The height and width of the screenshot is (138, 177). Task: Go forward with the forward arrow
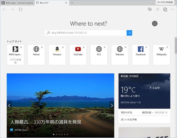click(12, 9)
